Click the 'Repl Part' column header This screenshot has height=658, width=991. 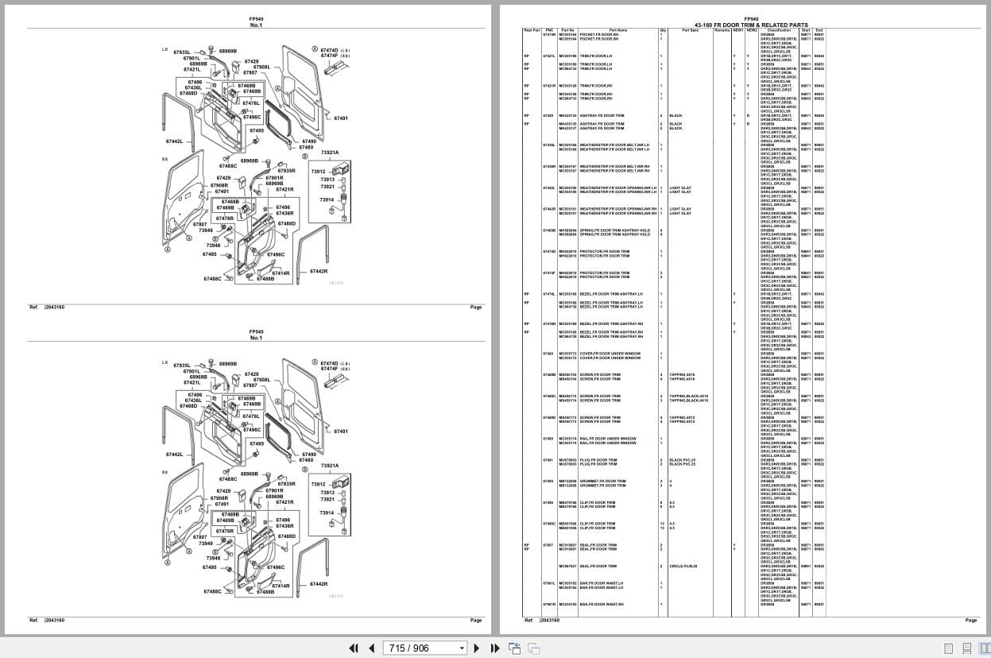point(532,30)
